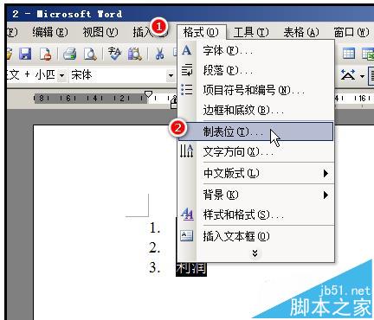
Task: Click the first-line indent marker on ruler
Action: click(148, 94)
